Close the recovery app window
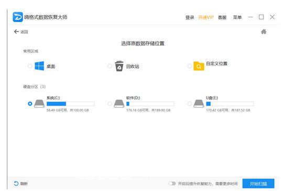284x191 pixels. (x=272, y=17)
